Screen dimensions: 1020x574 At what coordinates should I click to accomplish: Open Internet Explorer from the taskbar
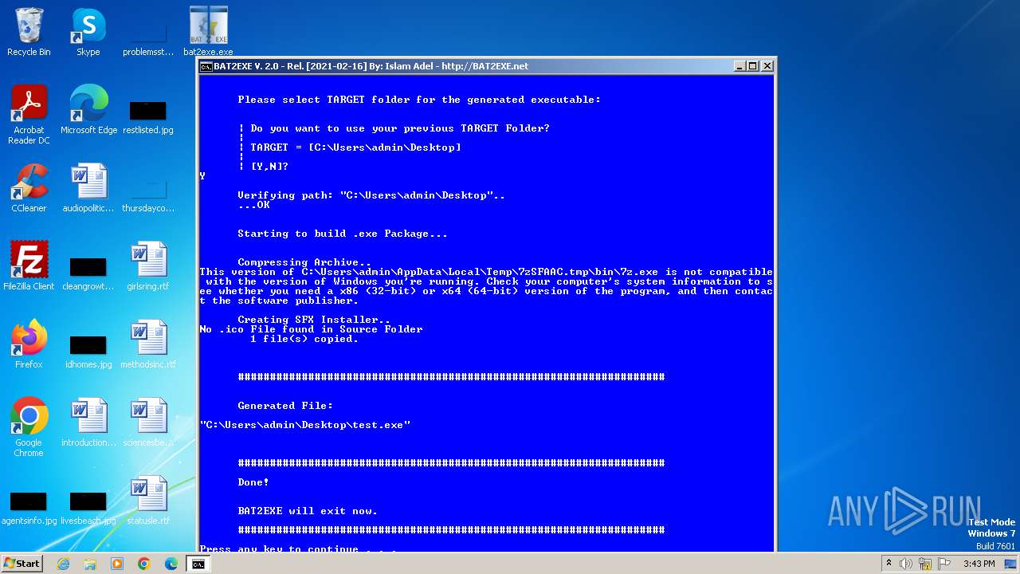pos(64,564)
